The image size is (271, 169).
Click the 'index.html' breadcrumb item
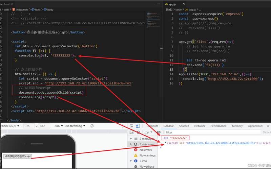20,10
